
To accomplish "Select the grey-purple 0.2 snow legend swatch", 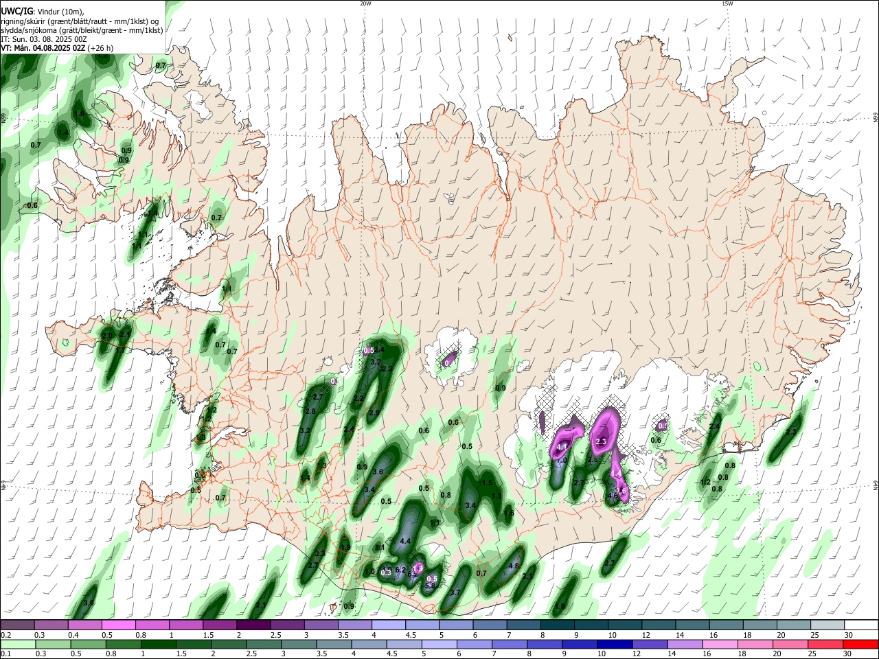I will pyautogui.click(x=17, y=625).
